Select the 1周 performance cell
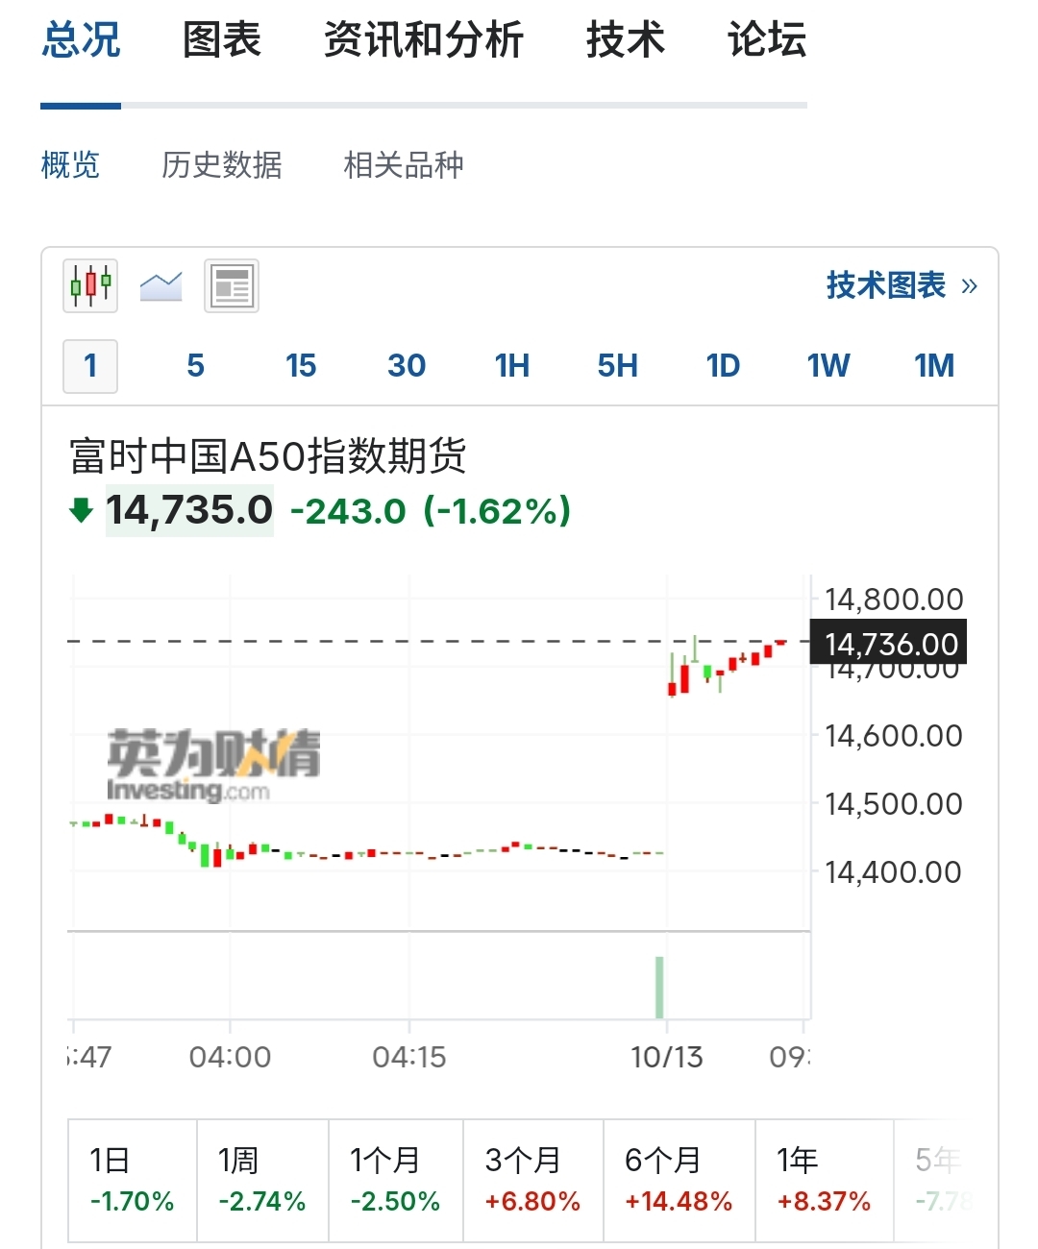The height and width of the screenshot is (1249, 1038). click(x=262, y=1181)
